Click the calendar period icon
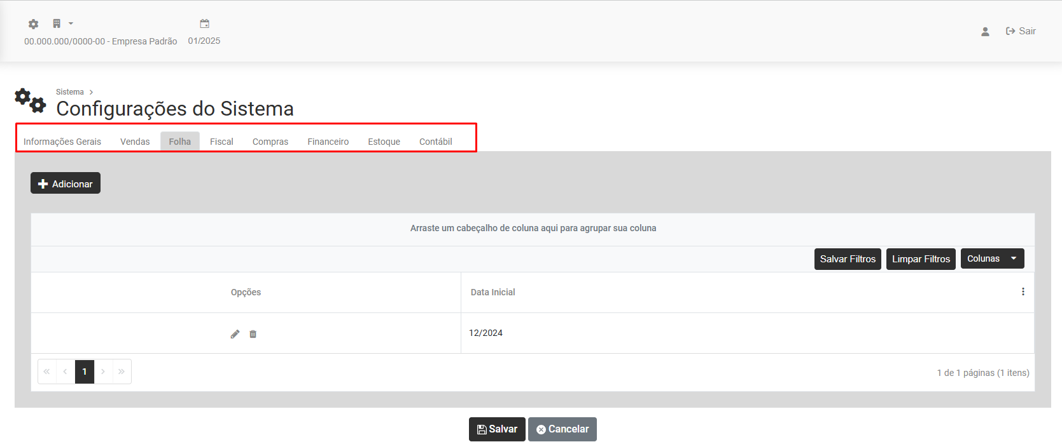Screen dimensions: 1062x442 coord(204,24)
